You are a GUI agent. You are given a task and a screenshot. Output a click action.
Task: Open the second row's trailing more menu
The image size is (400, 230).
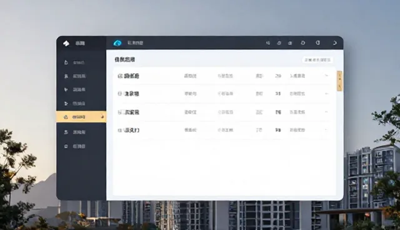(326, 94)
